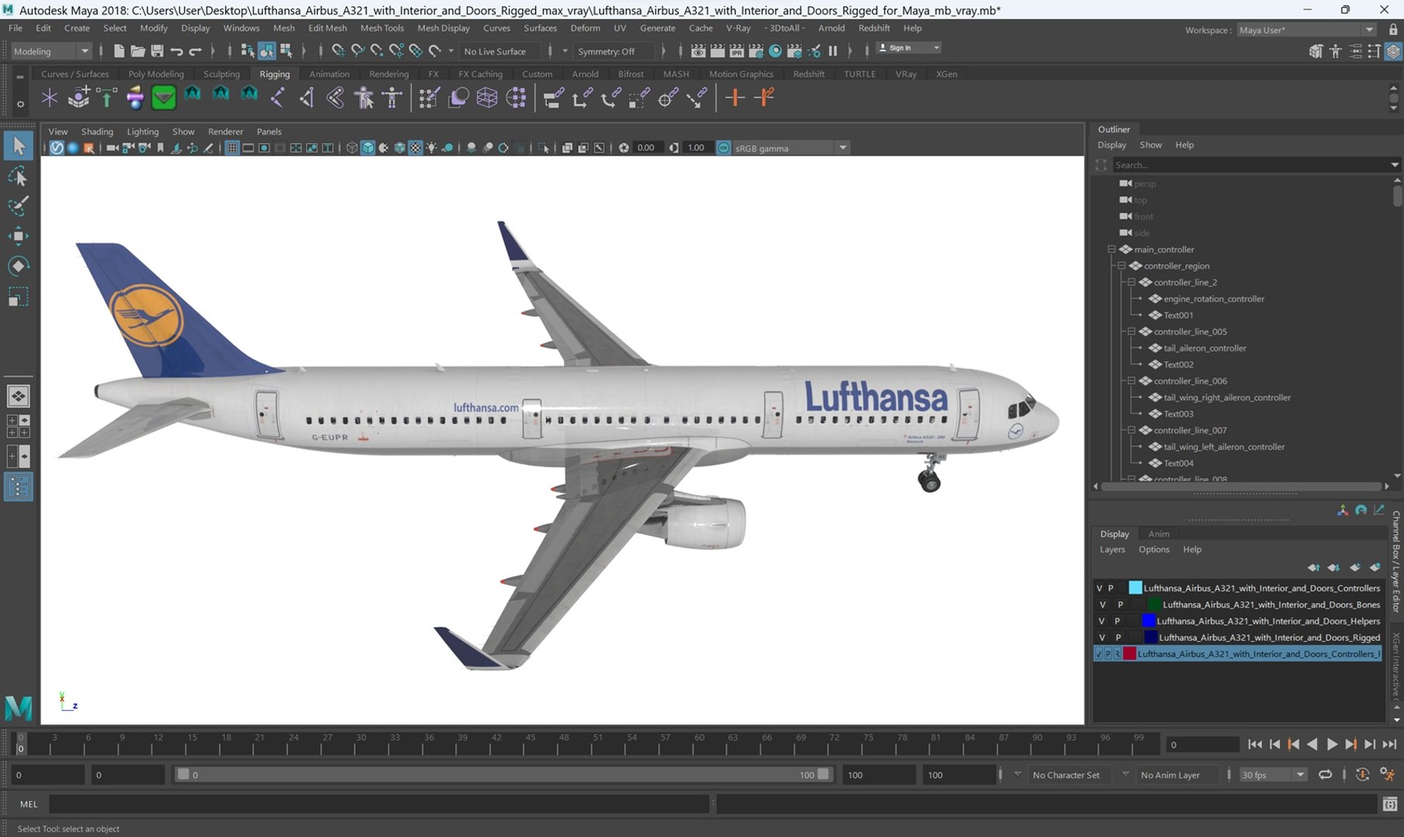1404x837 pixels.
Task: Click the Create Lattice shelf icon
Action: click(487, 98)
